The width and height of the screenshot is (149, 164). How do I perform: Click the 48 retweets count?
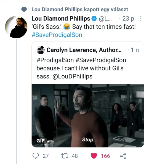coord(75,156)
